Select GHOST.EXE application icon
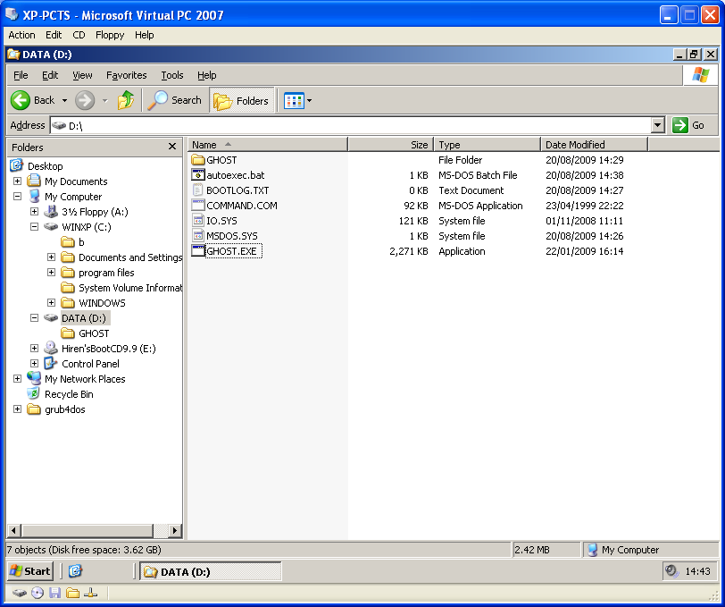Image resolution: width=725 pixels, height=607 pixels. (198, 251)
